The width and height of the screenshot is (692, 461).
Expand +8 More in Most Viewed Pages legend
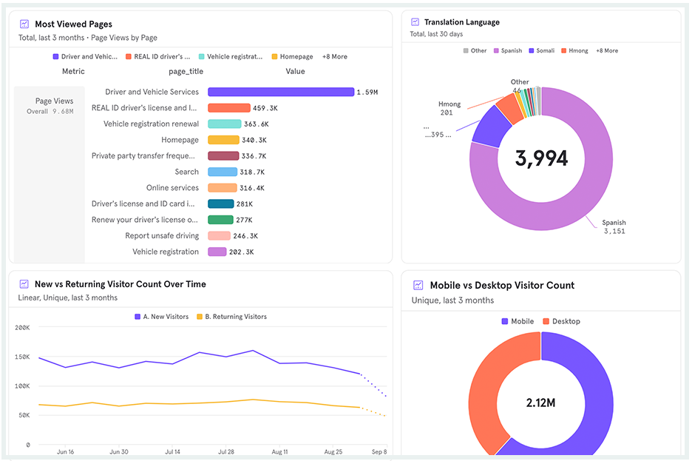pyautogui.click(x=334, y=56)
